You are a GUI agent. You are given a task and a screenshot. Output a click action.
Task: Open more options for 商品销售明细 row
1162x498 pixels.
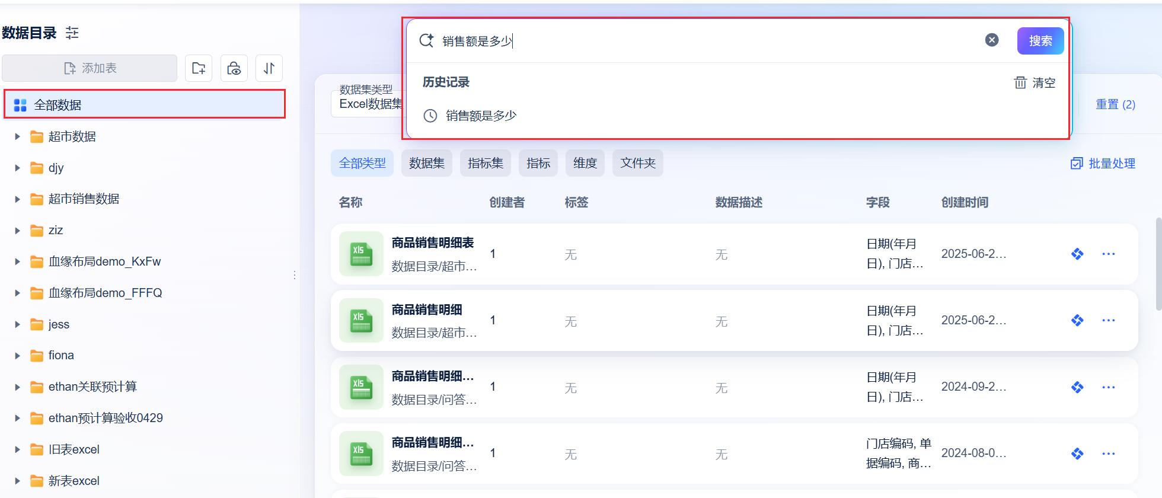coord(1109,320)
